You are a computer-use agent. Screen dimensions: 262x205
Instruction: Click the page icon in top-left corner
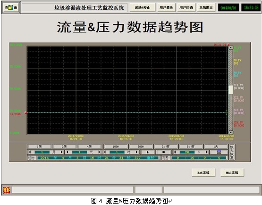coord(11,8)
